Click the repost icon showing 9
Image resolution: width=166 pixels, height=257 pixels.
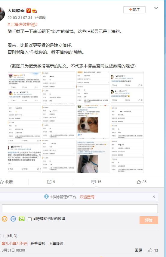pyautogui.click(x=49, y=182)
